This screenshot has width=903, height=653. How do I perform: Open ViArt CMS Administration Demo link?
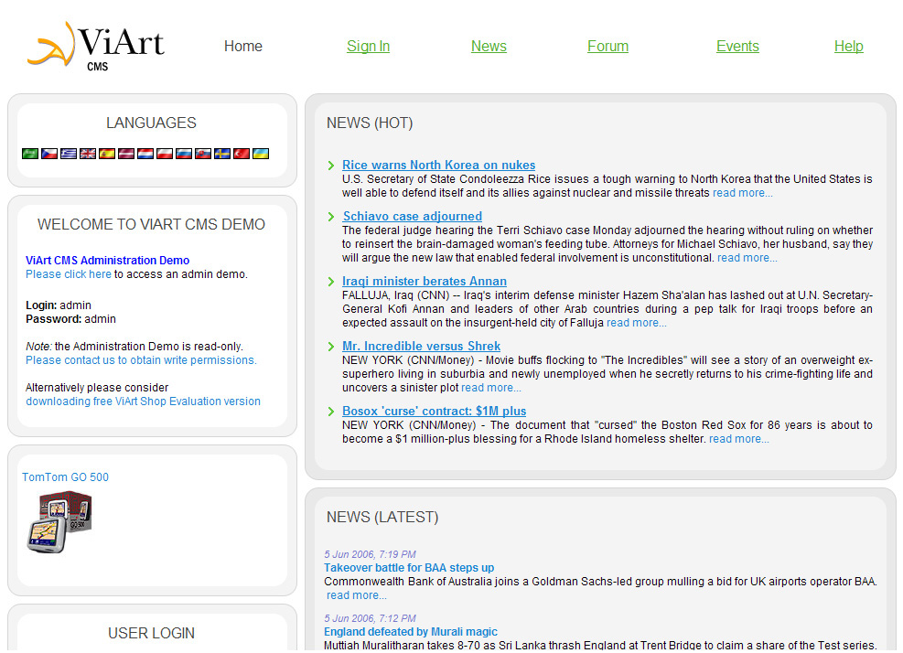(107, 261)
